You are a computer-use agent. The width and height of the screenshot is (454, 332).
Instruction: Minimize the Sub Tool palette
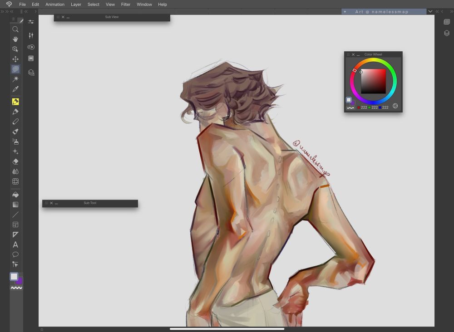pyautogui.click(x=56, y=203)
